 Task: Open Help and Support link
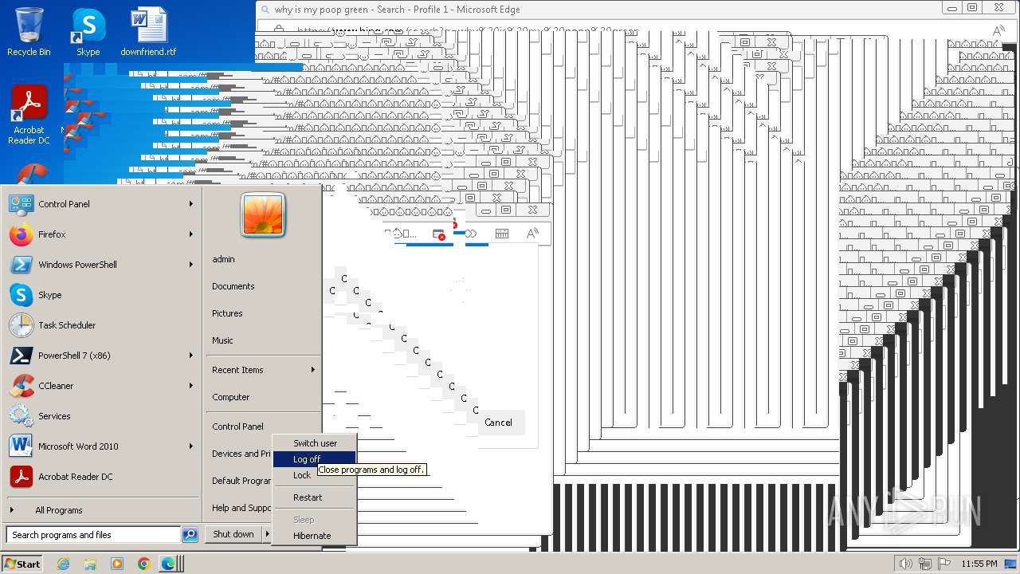coord(240,508)
